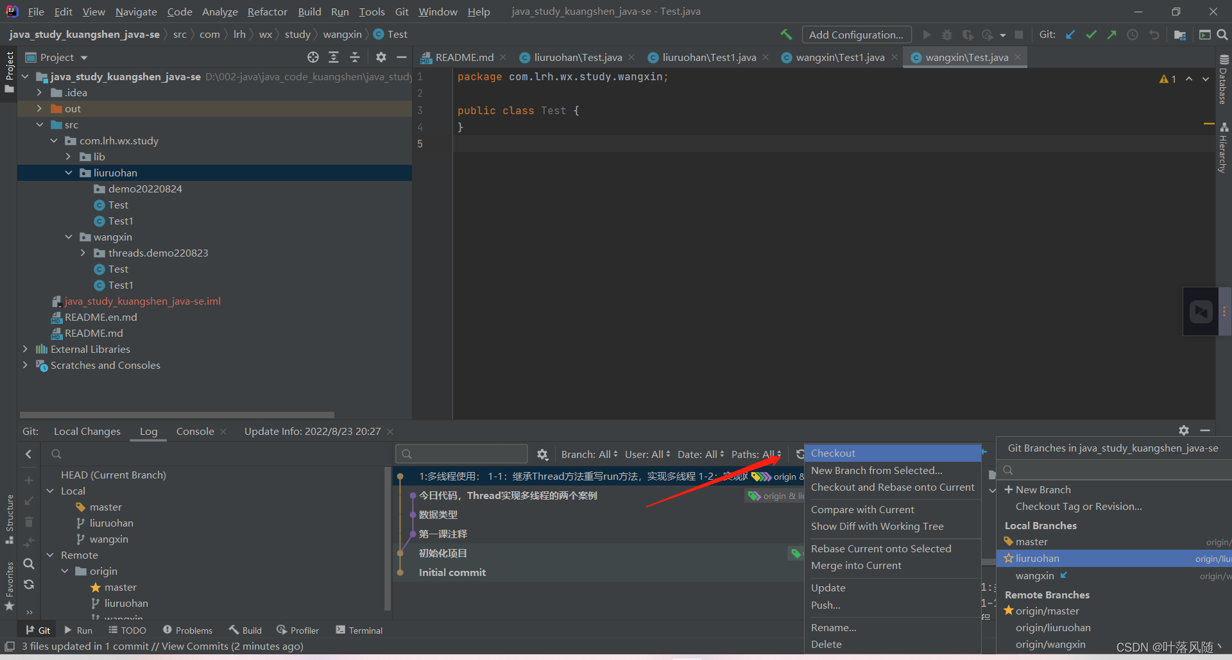Viewport: 1232px width, 660px height.
Task: Open the Git menu in menu bar
Action: [x=402, y=12]
